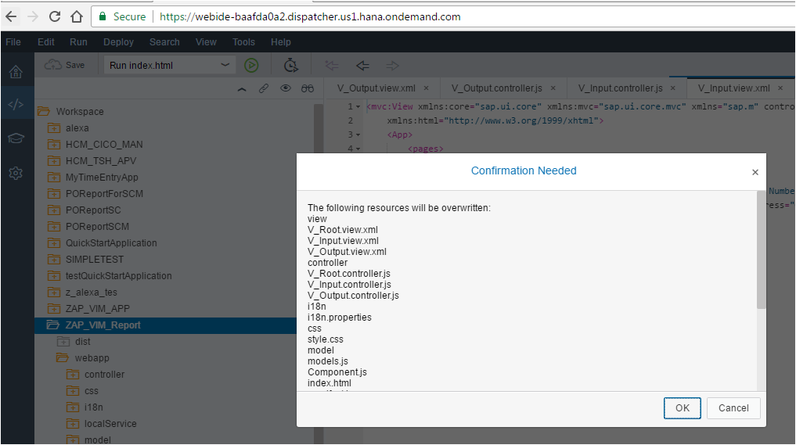Click the navigate forward arrow in toolbar
The width and height of the screenshot is (796, 445).
point(392,66)
